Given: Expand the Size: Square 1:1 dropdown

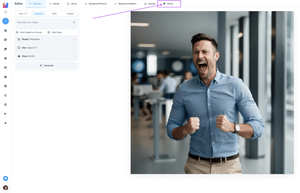Looking at the screenshot, I should click(x=47, y=48).
